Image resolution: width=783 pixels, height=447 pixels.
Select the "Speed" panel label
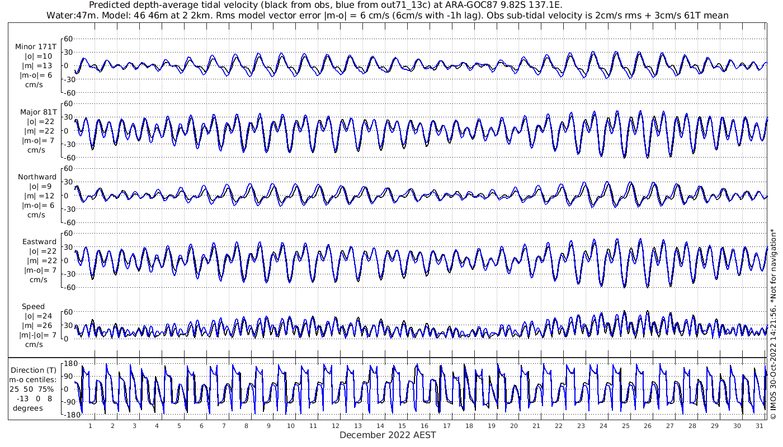click(x=34, y=307)
